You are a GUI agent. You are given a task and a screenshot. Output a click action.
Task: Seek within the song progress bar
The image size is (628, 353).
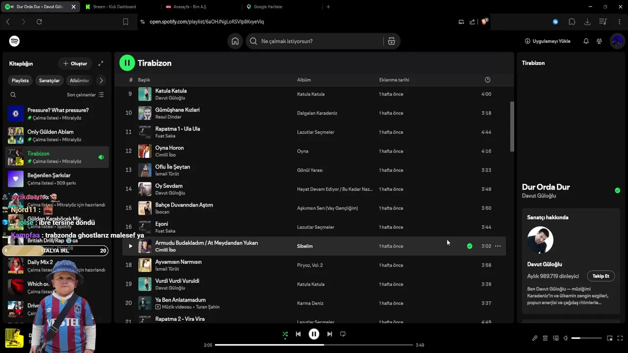(314, 345)
